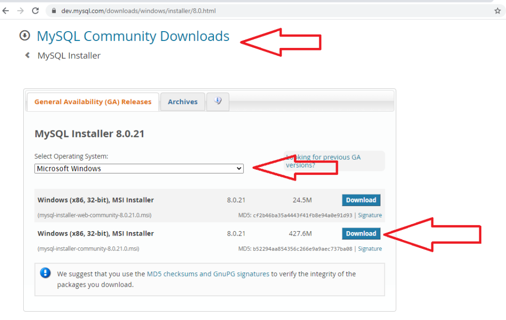This screenshot has width=506, height=320.
Task: Click the browser back arrow
Action: coord(5,10)
